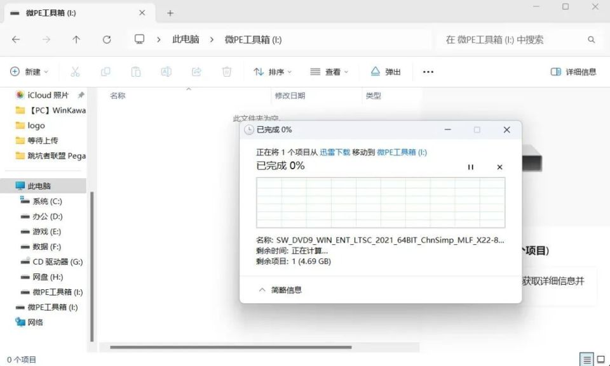610x366 pixels.
Task: Navigate to 此电脑 via the breadcrumb
Action: tap(185, 39)
